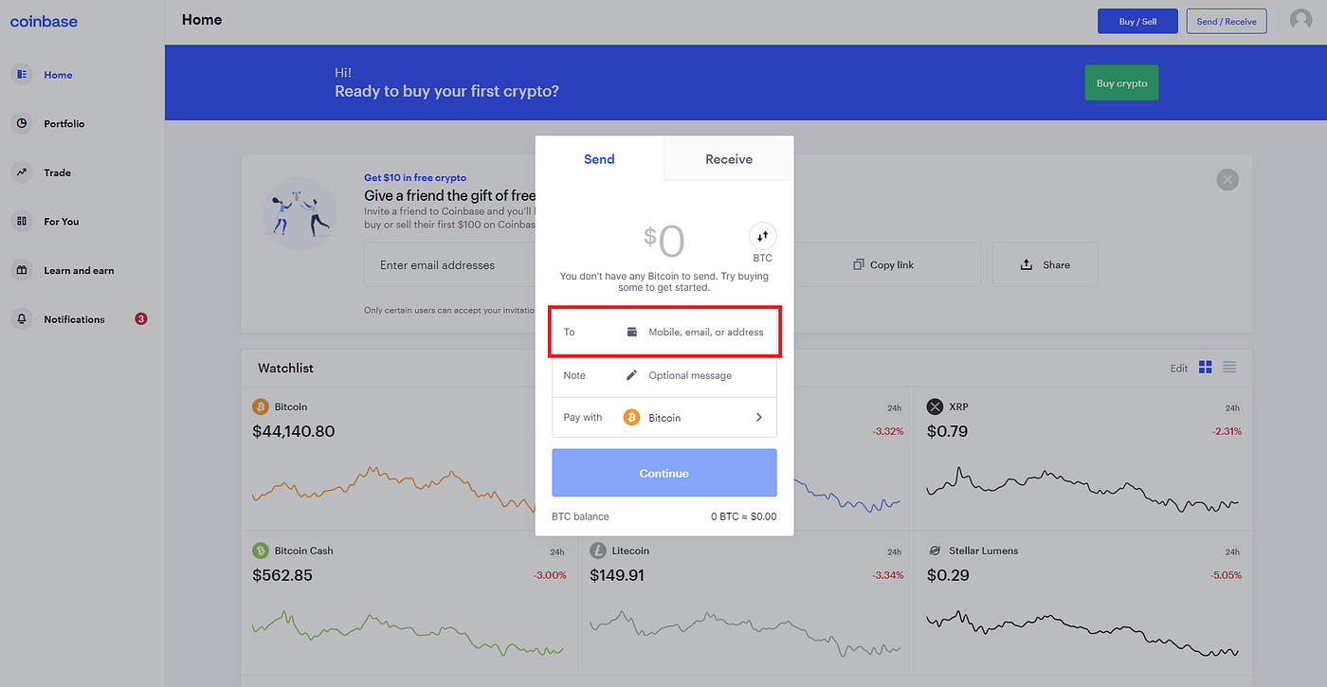Click the orange Bitcoin icon in Pay with
The height and width of the screenshot is (687, 1327).
[x=631, y=417]
